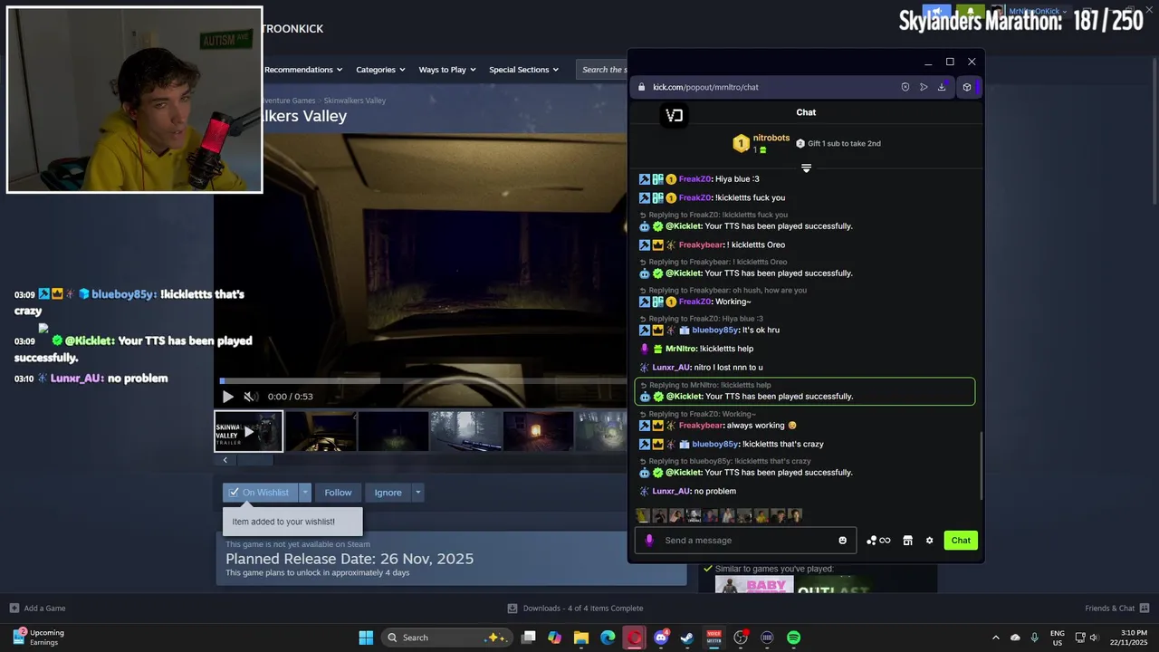Launch Copilot from taskbar
Screen dimensions: 1159x652
(x=555, y=638)
